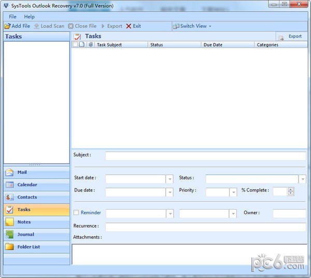This screenshot has width=311, height=278.
Task: Click the Calendar icon in sidebar
Action: (x=9, y=185)
